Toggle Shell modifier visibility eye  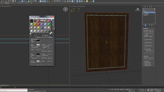pyautogui.click(x=143, y=13)
